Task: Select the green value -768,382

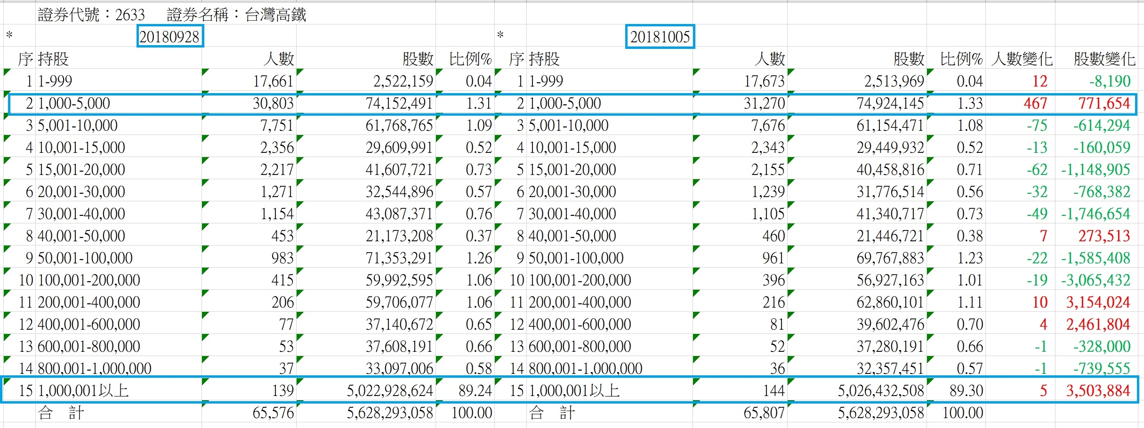Action: tap(1102, 191)
